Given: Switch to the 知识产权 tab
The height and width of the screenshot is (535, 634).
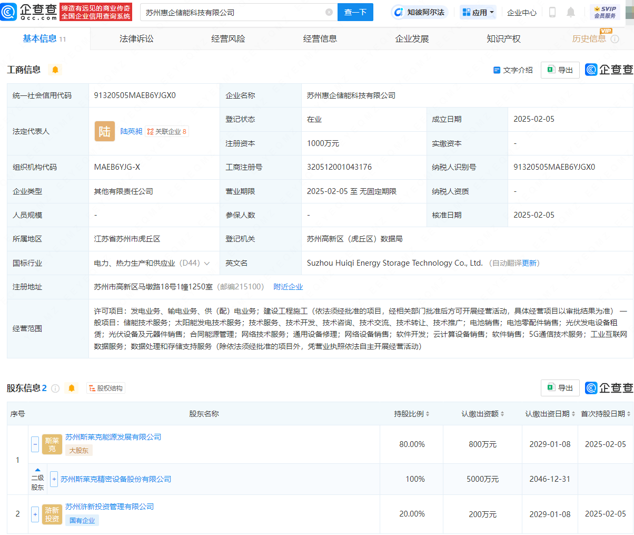Looking at the screenshot, I should pyautogui.click(x=504, y=38).
